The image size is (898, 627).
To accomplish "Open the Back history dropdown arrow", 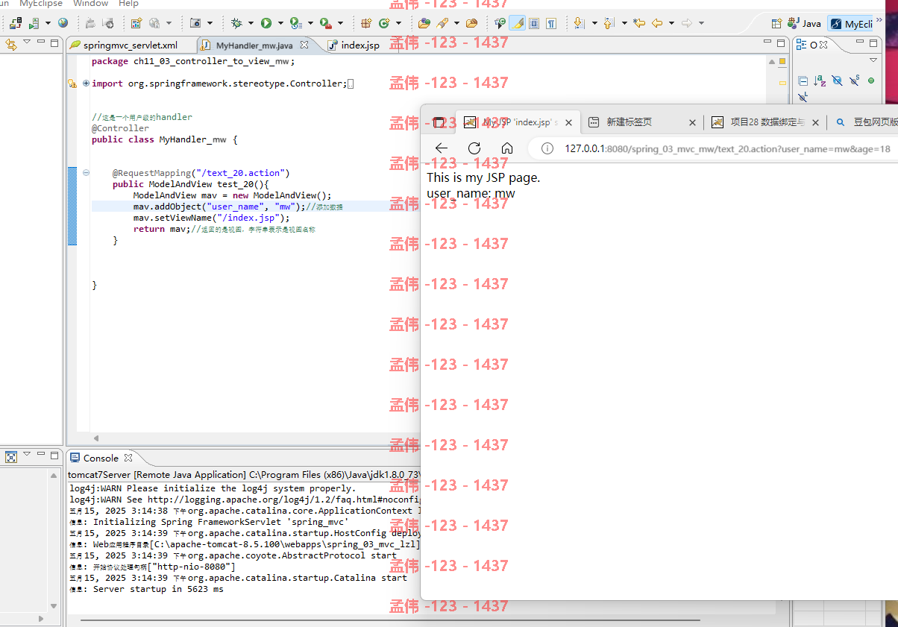I will (x=671, y=23).
